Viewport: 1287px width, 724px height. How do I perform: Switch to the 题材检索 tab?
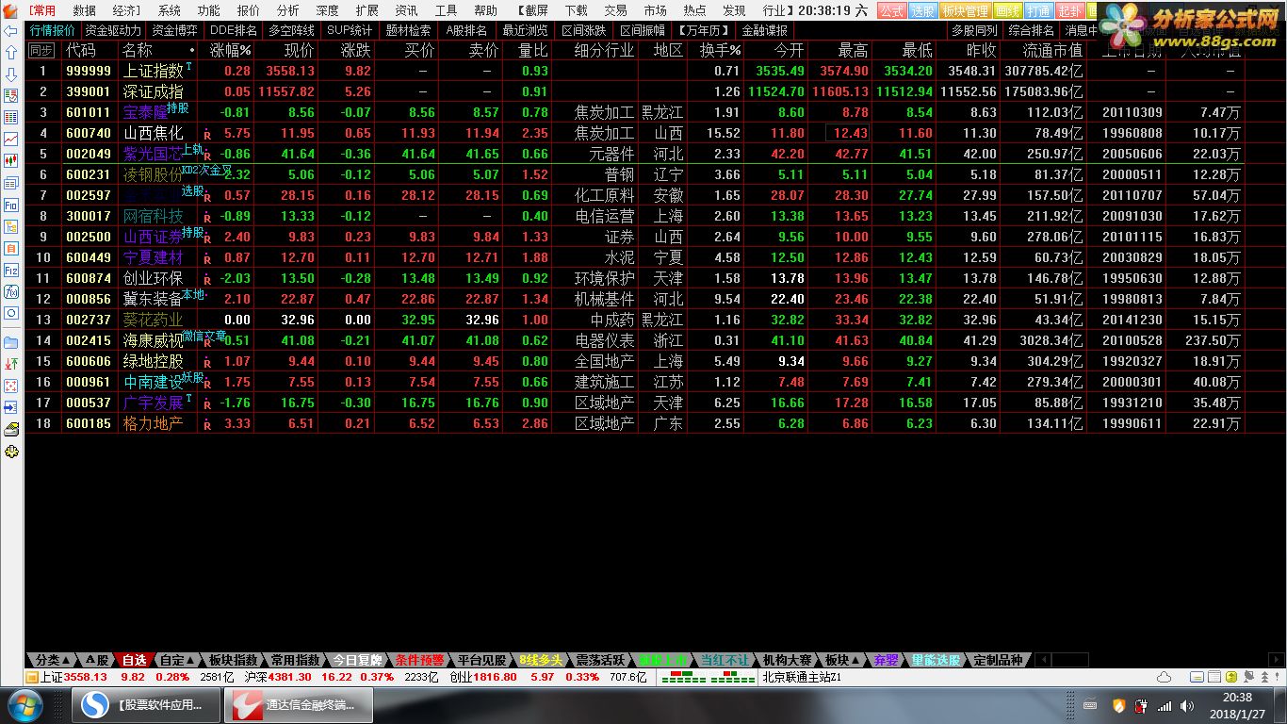click(408, 30)
